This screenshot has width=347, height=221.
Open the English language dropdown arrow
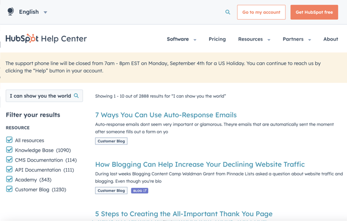click(x=46, y=12)
